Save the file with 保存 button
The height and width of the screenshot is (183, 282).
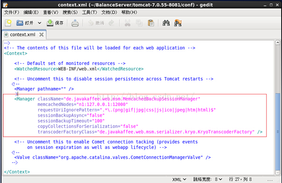tap(55, 23)
